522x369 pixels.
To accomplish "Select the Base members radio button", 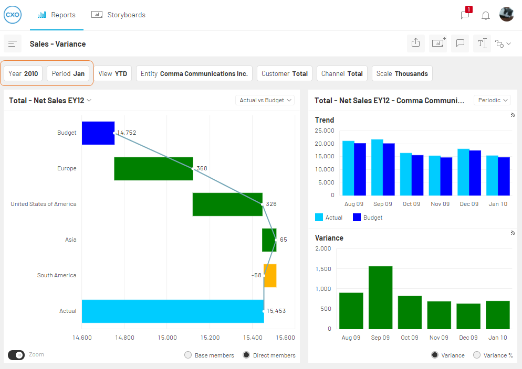I will (x=188, y=355).
